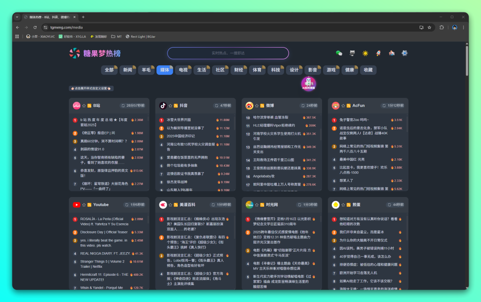Screen dimensions: 481x302
Task: Open link 兔子警官Zoo 呜呜~ in AcFun
Action: click(354, 120)
